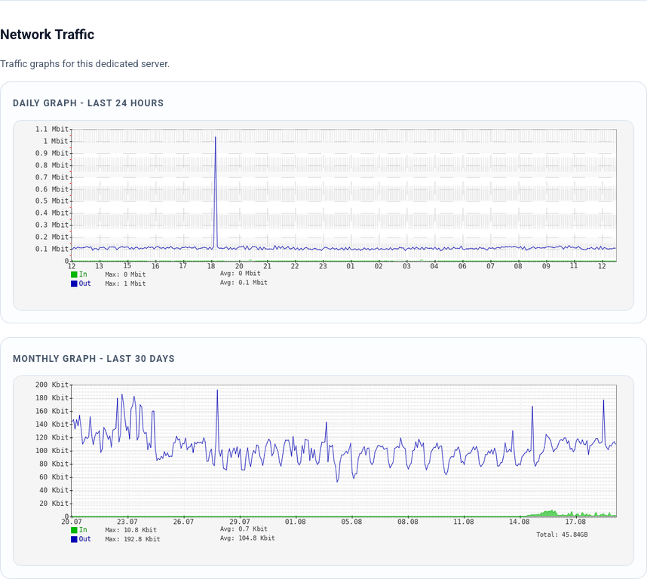Click the 'Max: 0 Mbit' value

click(125, 274)
